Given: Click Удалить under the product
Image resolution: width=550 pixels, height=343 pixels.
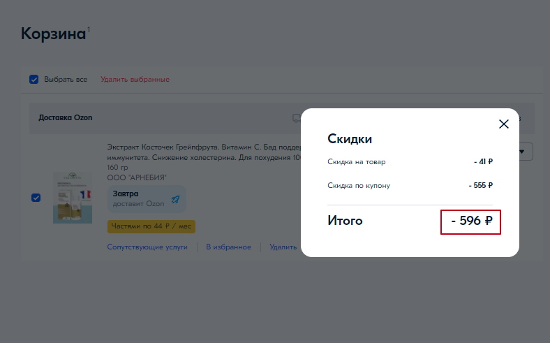Looking at the screenshot, I should (283, 247).
